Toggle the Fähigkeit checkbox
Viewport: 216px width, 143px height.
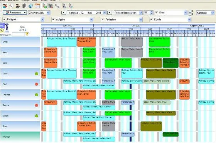coord(4,19)
